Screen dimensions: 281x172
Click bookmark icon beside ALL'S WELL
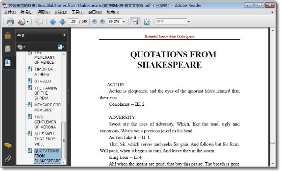(30, 133)
